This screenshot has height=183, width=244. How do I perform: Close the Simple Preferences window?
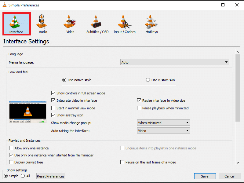click(x=237, y=5)
